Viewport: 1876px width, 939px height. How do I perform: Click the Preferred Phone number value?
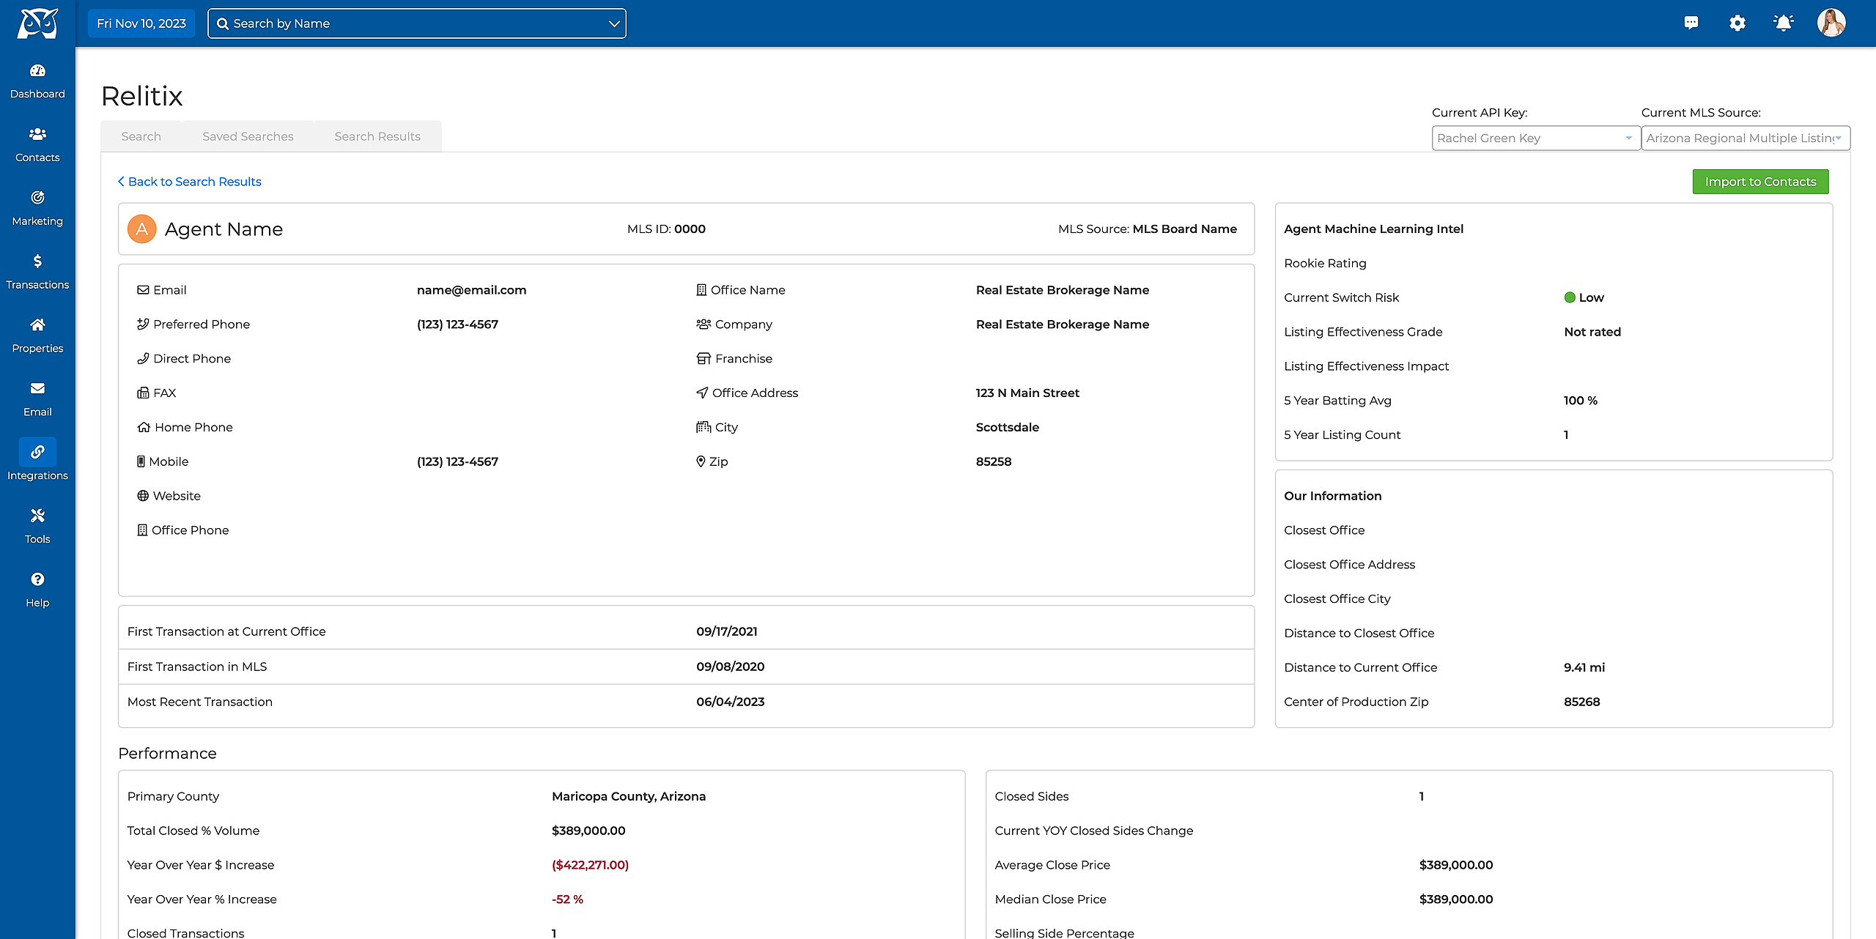click(457, 324)
